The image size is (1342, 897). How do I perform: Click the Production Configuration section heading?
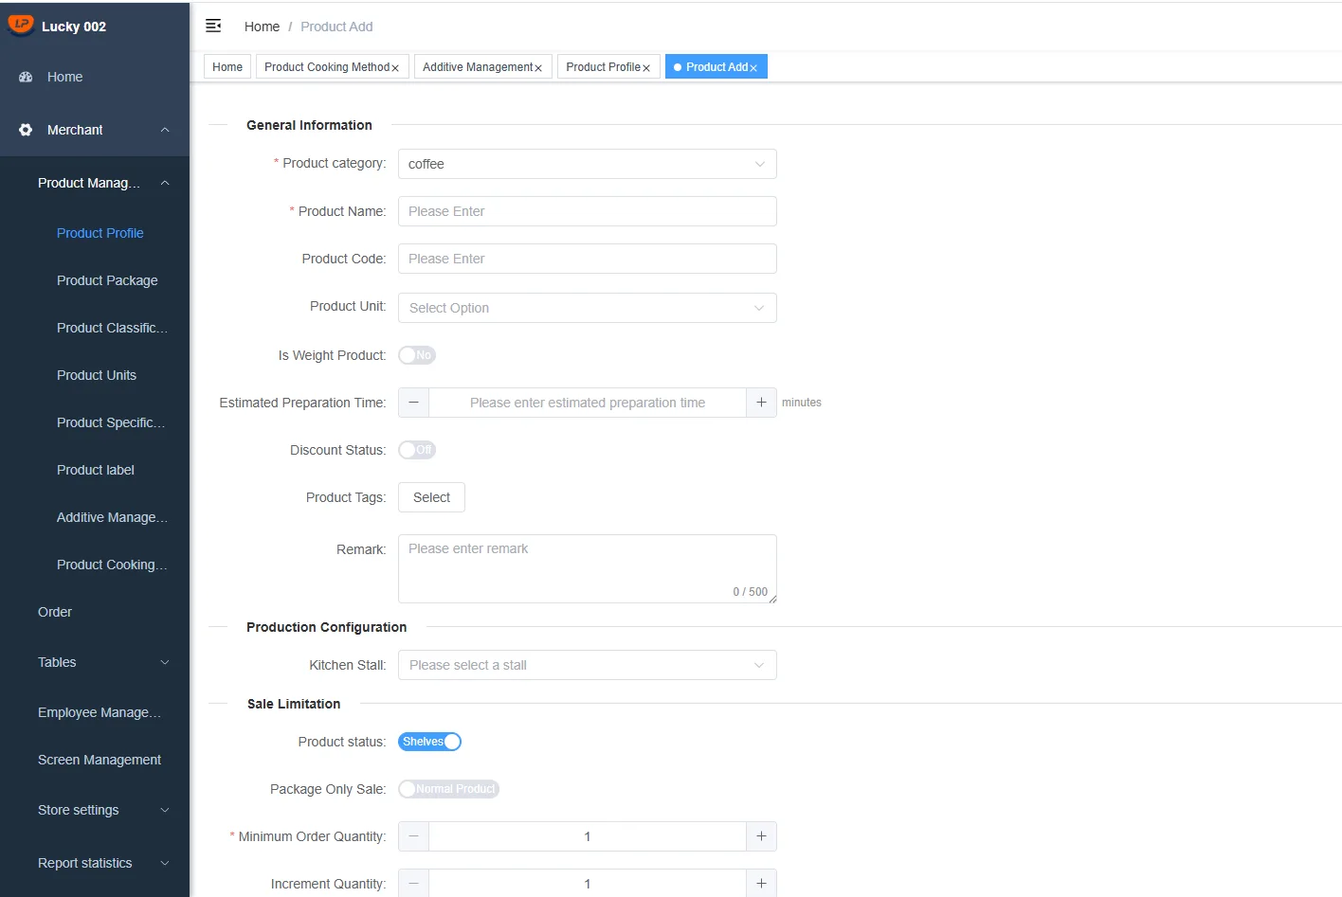[x=327, y=627]
